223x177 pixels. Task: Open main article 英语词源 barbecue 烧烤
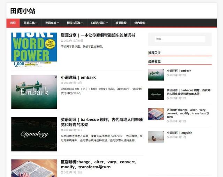click(x=102, y=122)
